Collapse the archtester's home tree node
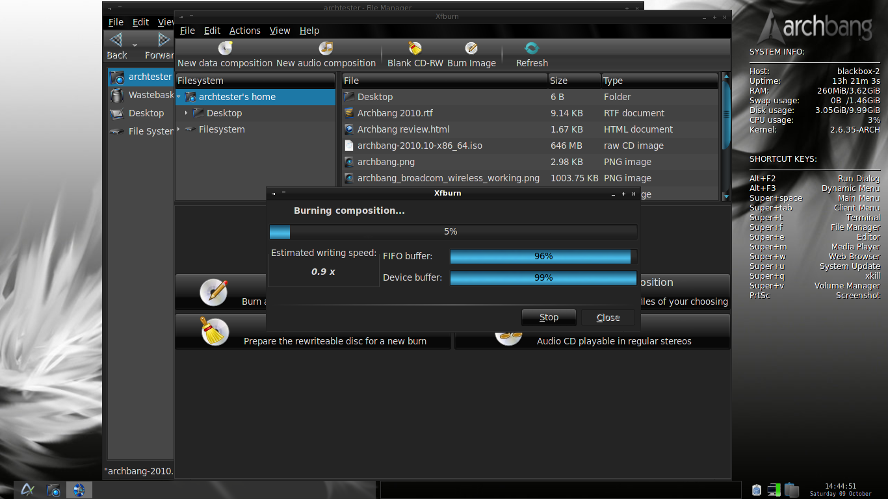Viewport: 888px width, 499px height. 179,97
